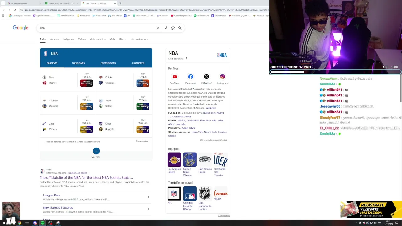Open more options next to Liga deportiva

point(186,58)
